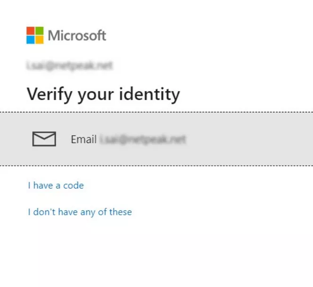The height and width of the screenshot is (287, 313).
Task: Click the red square of Microsoft logo
Action: (31, 31)
